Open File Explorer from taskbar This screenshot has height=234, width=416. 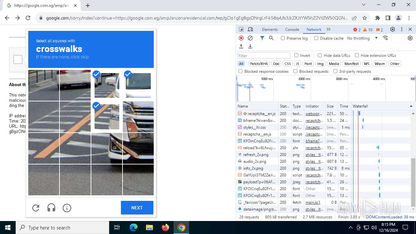click(149, 227)
